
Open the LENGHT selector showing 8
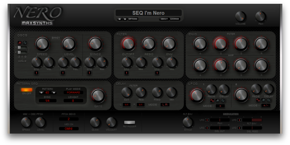pyautogui.click(x=73, y=100)
